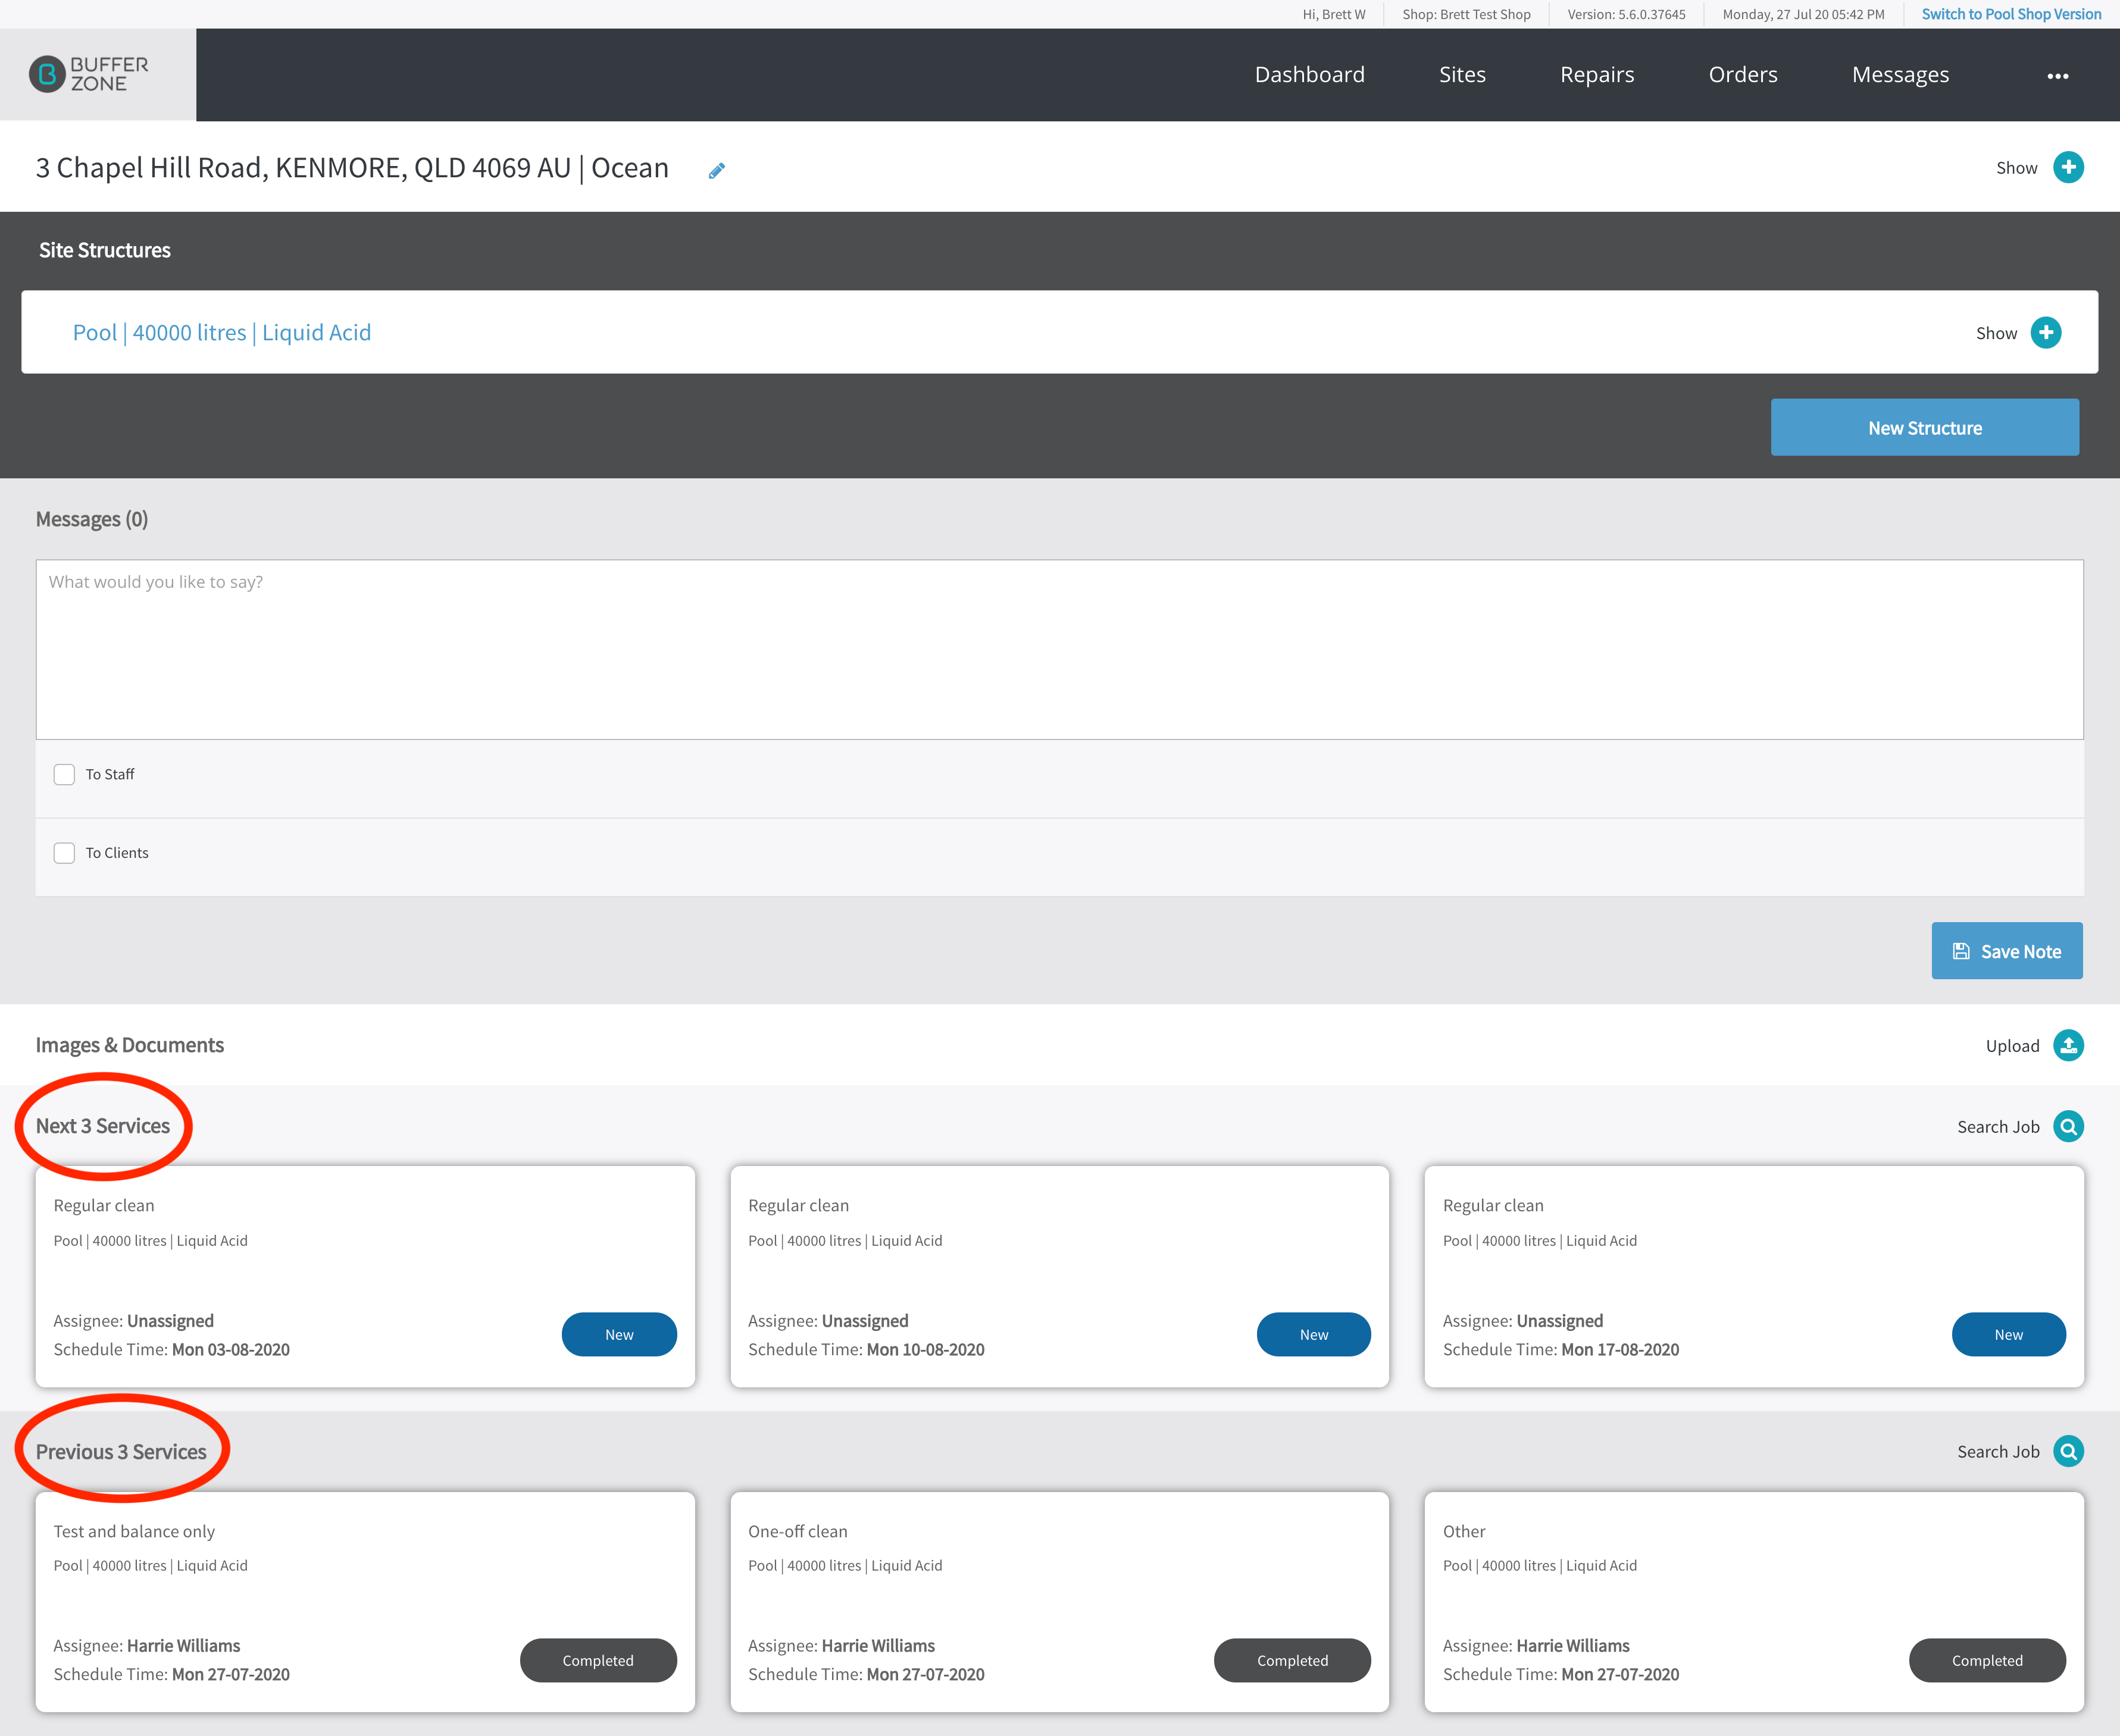Viewport: 2120px width, 1736px height.
Task: Expand site details with top Show plus icon
Action: click(x=2068, y=167)
